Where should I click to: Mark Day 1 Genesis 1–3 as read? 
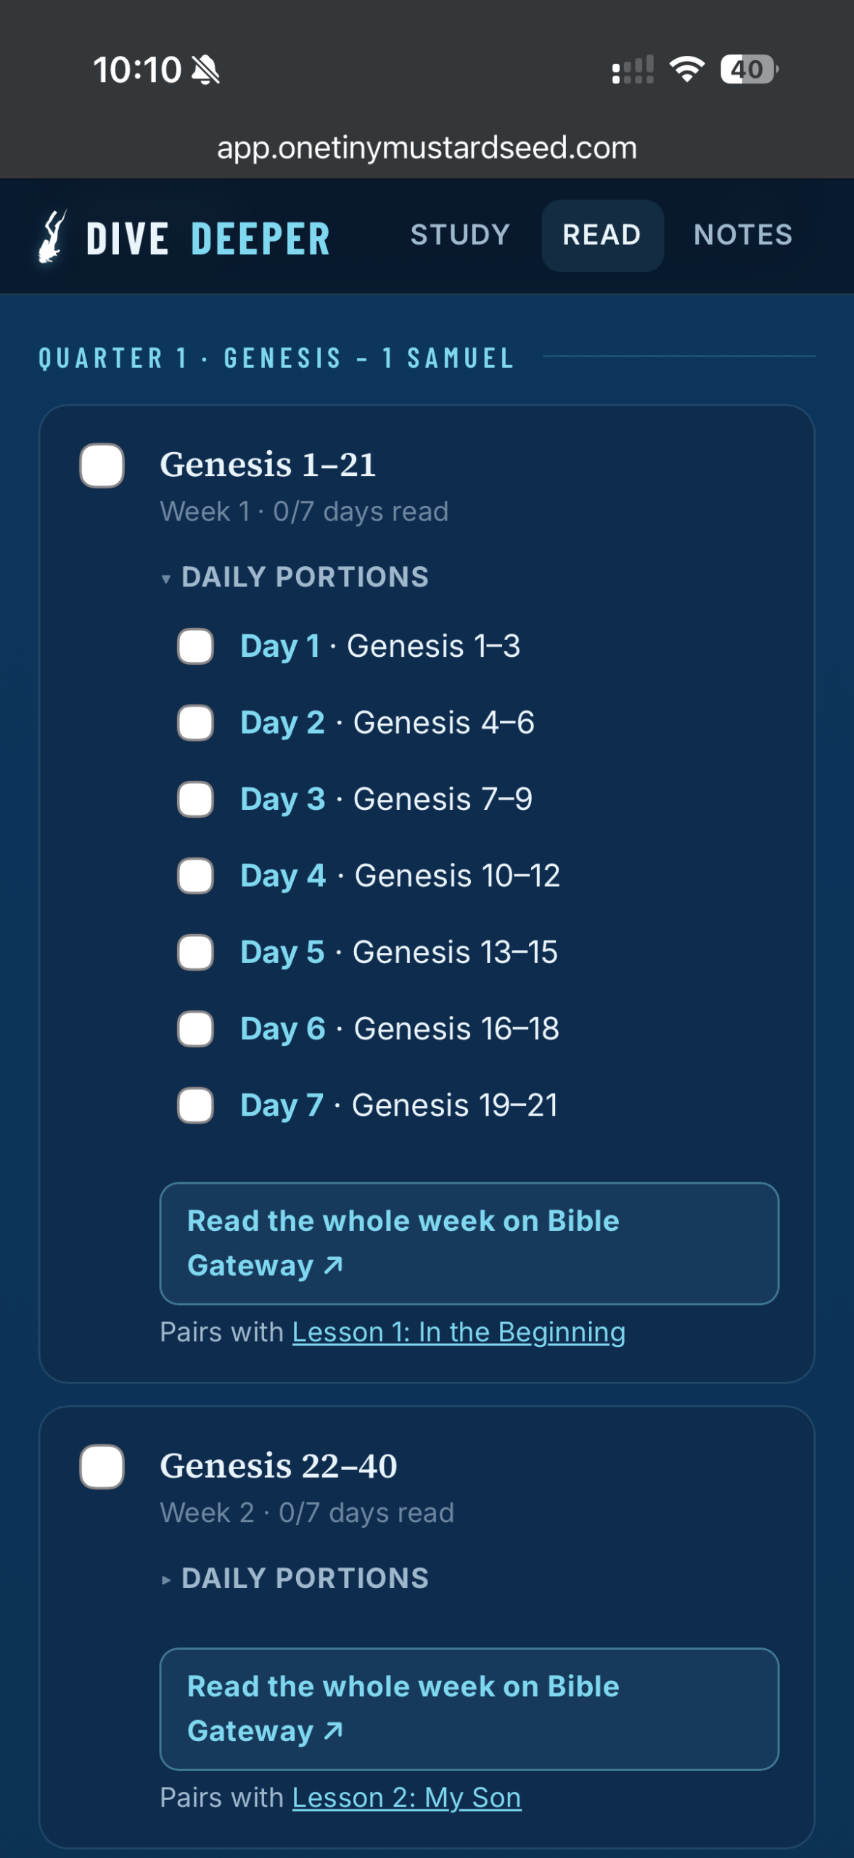[195, 646]
